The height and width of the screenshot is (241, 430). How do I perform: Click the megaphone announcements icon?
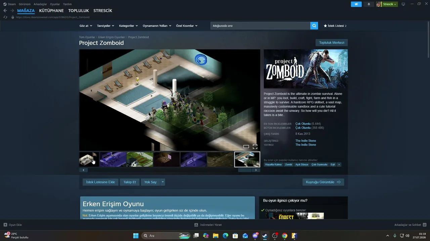pyautogui.click(x=356, y=4)
